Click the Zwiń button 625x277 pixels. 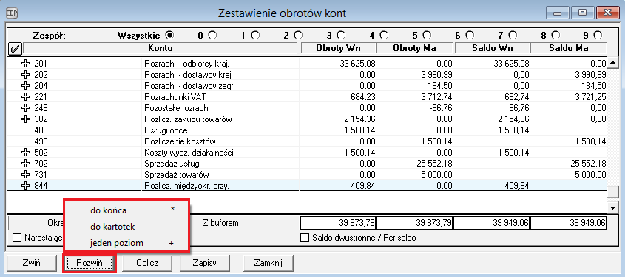pos(32,263)
